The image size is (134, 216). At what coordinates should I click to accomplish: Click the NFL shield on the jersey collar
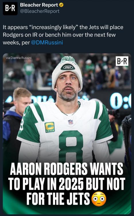click(x=71, y=122)
